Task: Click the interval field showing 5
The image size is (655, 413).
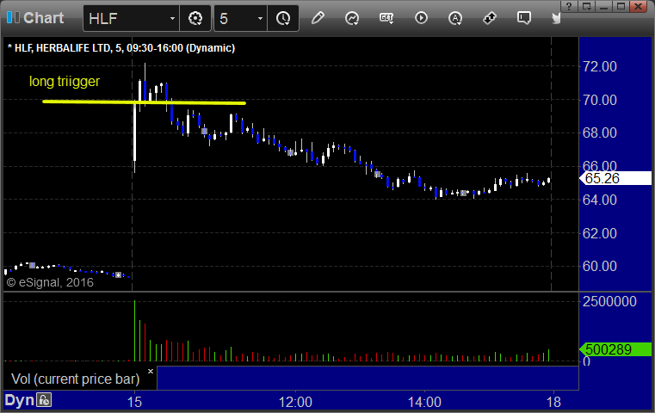Action: click(235, 18)
